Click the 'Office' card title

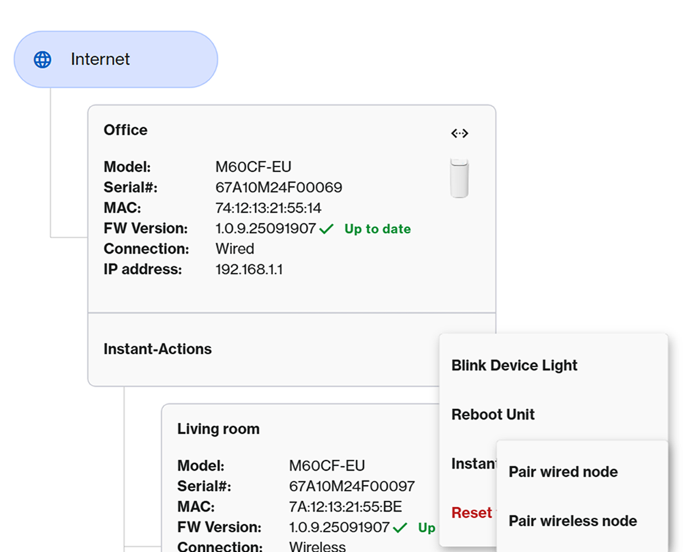125,130
